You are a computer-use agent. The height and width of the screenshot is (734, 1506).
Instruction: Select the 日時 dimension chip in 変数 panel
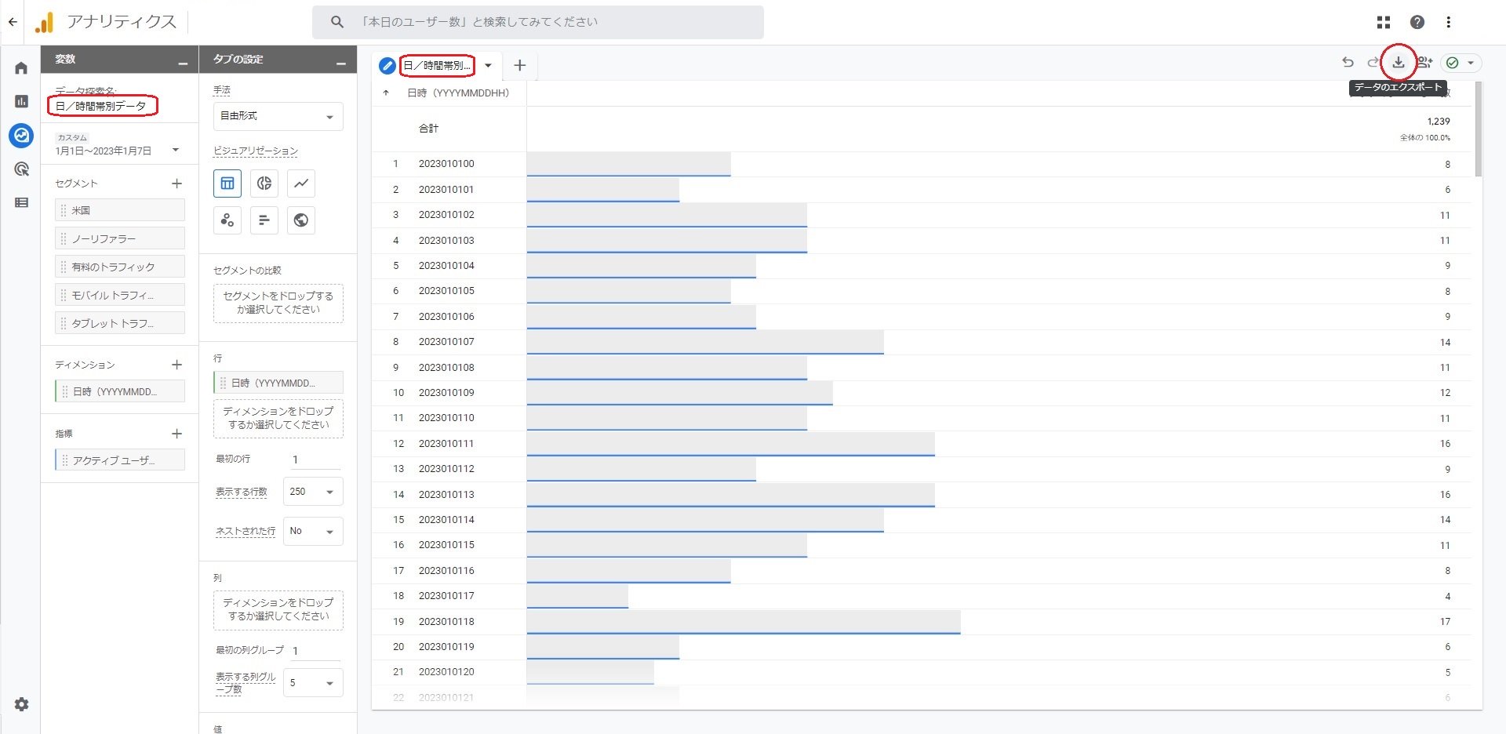[x=120, y=391]
